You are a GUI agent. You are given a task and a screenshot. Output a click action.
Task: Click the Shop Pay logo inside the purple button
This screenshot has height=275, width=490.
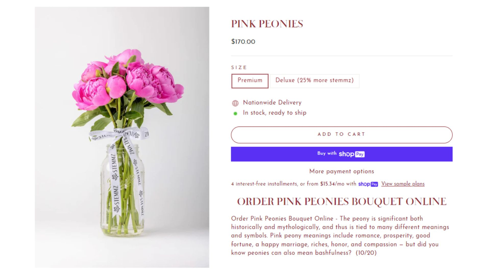click(x=352, y=154)
